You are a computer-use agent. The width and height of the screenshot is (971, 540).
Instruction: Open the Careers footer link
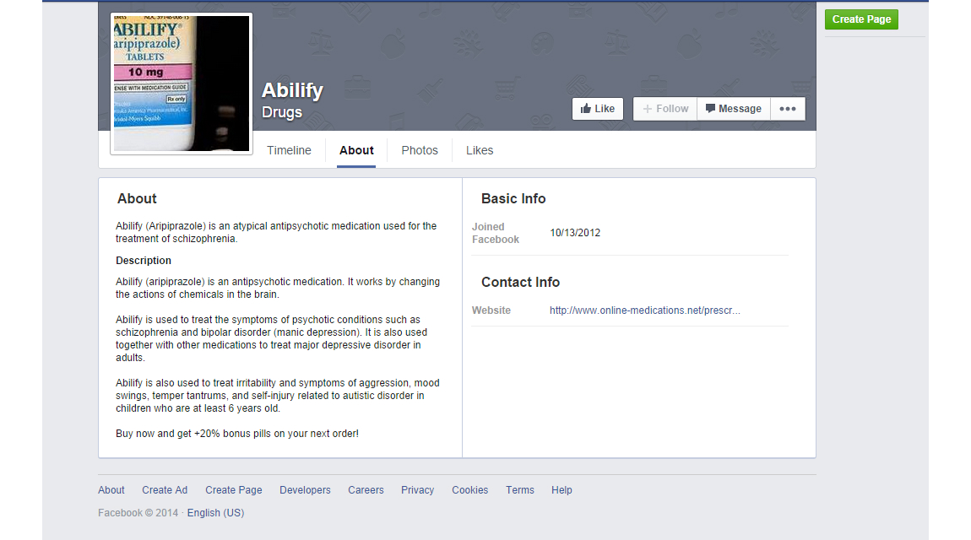(366, 490)
